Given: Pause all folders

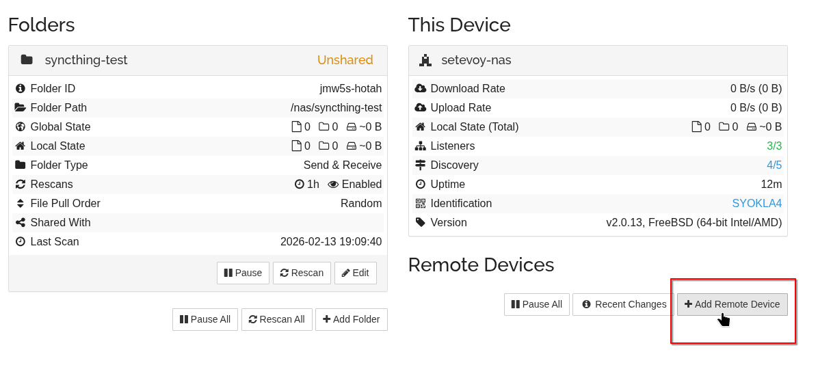Looking at the screenshot, I should 205,319.
